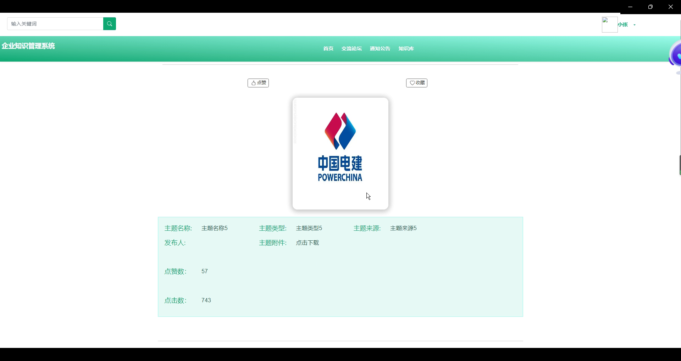Select the 主题类型5 value text
The width and height of the screenshot is (681, 361).
coord(309,228)
